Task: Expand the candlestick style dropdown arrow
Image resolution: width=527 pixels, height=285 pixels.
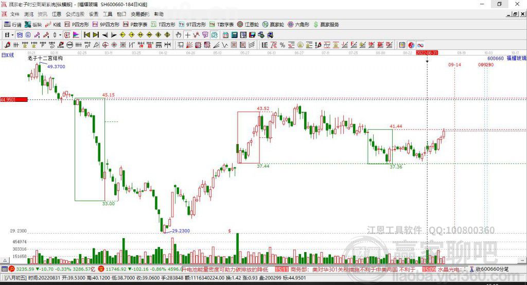Action: point(60,35)
